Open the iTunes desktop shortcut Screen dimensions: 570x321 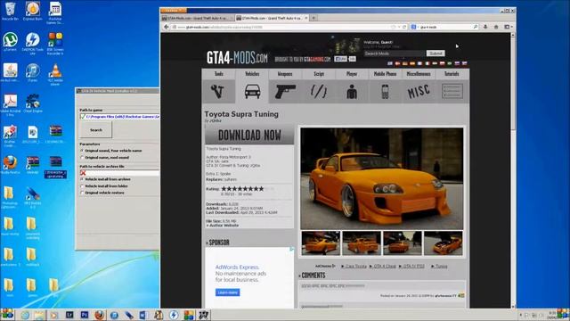pos(32,73)
